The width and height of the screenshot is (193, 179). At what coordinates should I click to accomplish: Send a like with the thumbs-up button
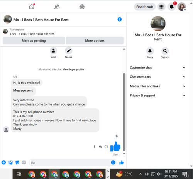(x=122, y=162)
